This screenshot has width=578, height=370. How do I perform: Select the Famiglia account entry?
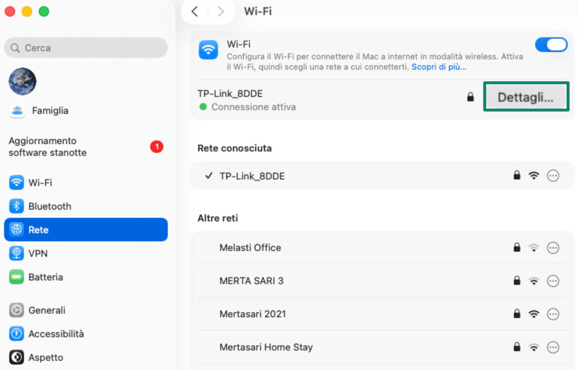pyautogui.click(x=51, y=110)
